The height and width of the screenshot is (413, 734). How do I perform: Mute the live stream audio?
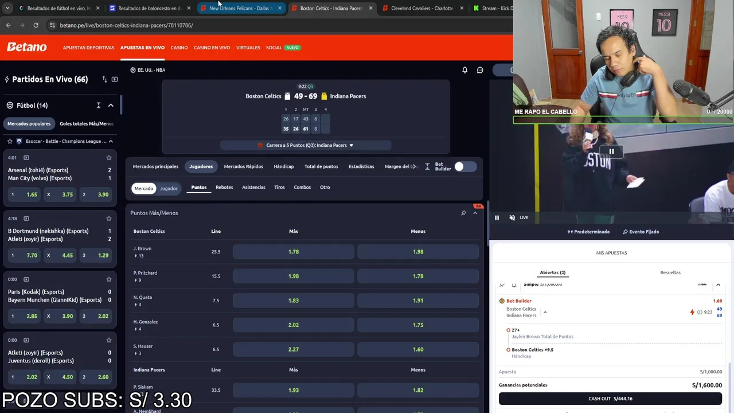[x=512, y=217]
